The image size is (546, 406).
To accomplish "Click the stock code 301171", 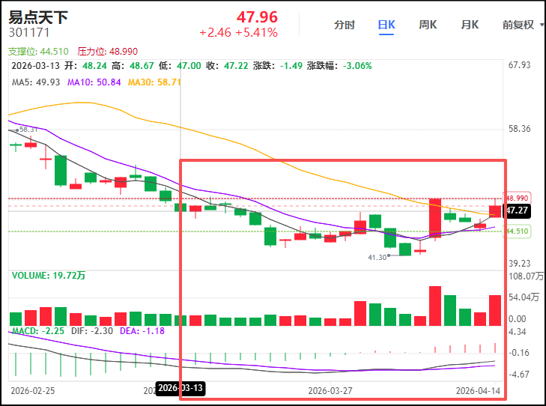I will 27,33.
